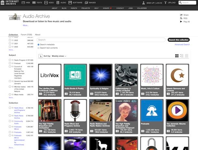Open the Islamic Sermons and Lessons thumbnail
The height and width of the screenshot is (150, 198).
tap(177, 75)
